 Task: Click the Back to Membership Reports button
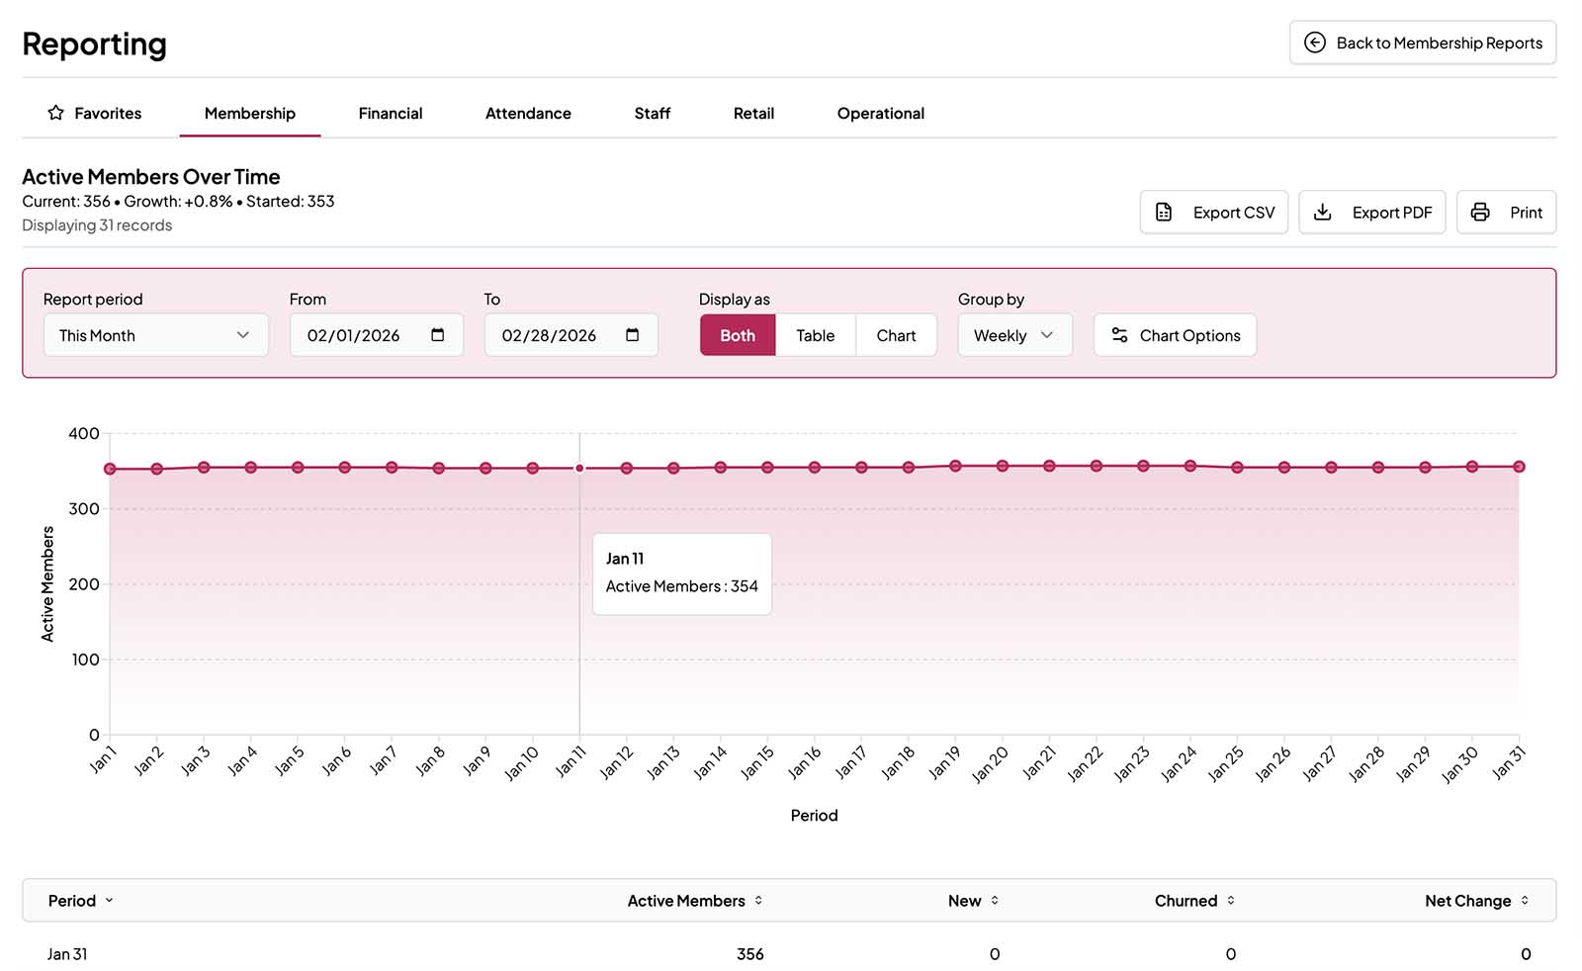[1422, 43]
